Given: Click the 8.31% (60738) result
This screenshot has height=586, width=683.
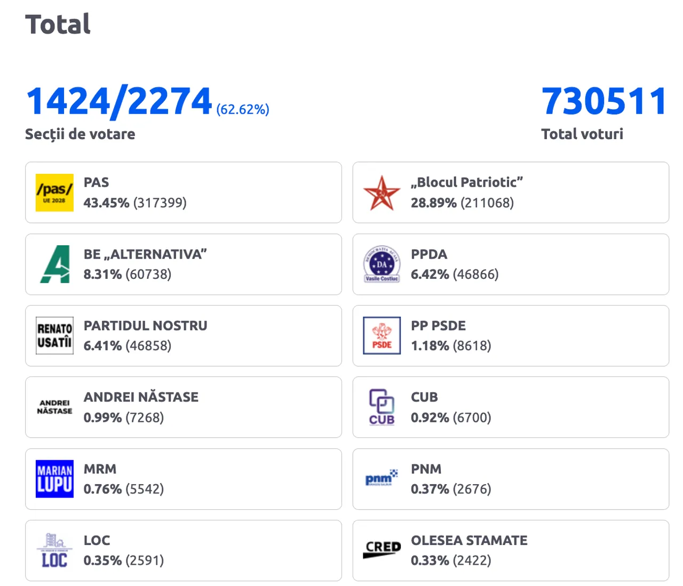Looking at the screenshot, I should [x=128, y=274].
